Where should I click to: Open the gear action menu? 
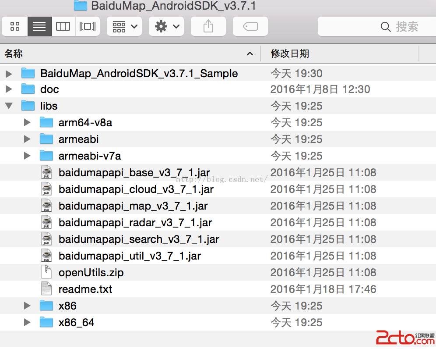click(166, 26)
